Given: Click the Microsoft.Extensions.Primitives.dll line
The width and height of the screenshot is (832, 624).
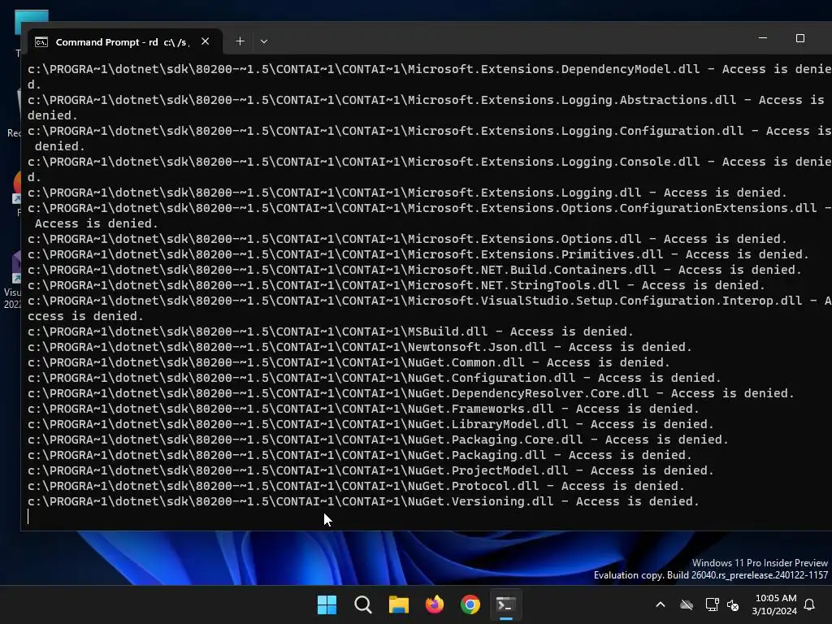Looking at the screenshot, I should (418, 254).
